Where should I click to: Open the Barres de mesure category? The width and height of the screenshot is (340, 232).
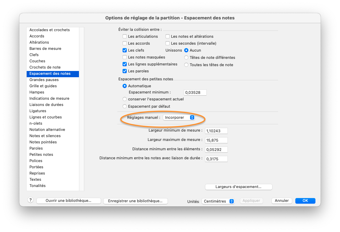pyautogui.click(x=45, y=48)
